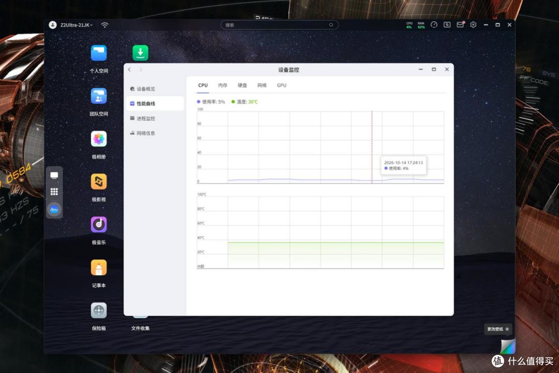Switch to the 网络 network tab
The image size is (559, 373).
262,85
